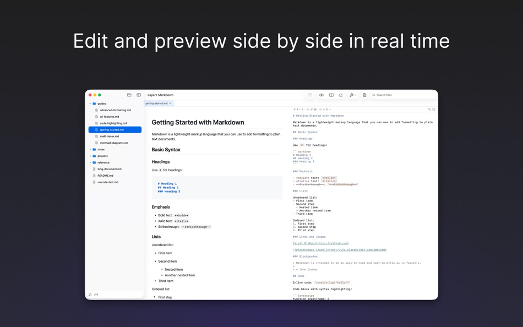The height and width of the screenshot is (327, 523).
Task: Collapse the guides folder
Action: point(90,104)
